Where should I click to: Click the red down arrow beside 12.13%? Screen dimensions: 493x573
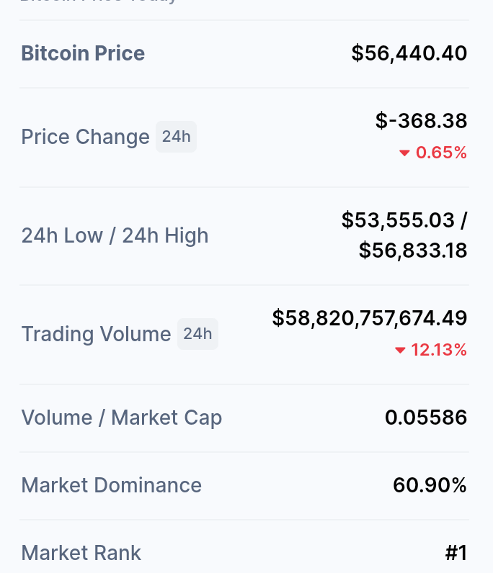coord(400,351)
